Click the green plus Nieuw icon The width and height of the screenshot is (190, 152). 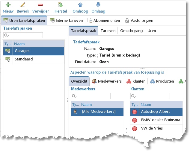pos(8,5)
